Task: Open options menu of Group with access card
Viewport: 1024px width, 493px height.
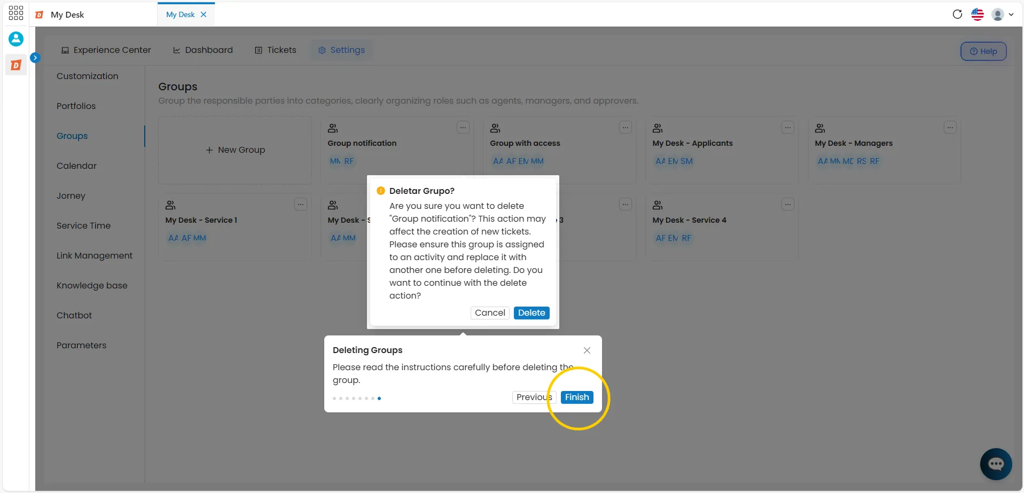Action: pos(626,128)
